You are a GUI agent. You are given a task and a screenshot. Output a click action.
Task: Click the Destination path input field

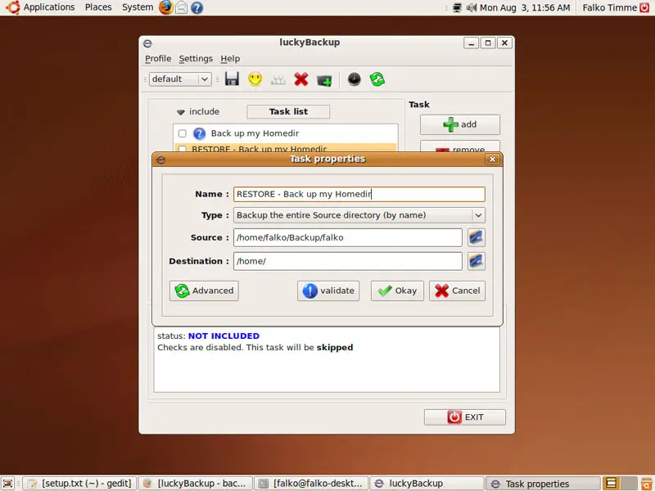347,261
